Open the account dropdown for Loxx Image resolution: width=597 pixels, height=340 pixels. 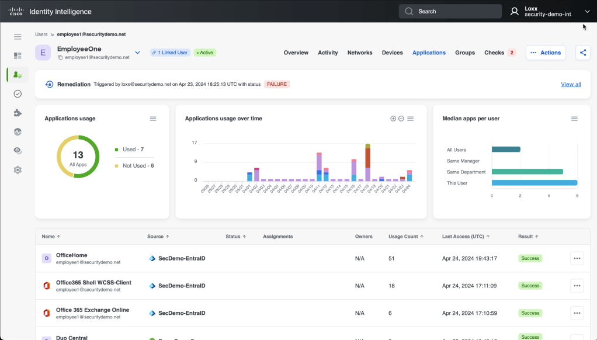click(x=587, y=11)
